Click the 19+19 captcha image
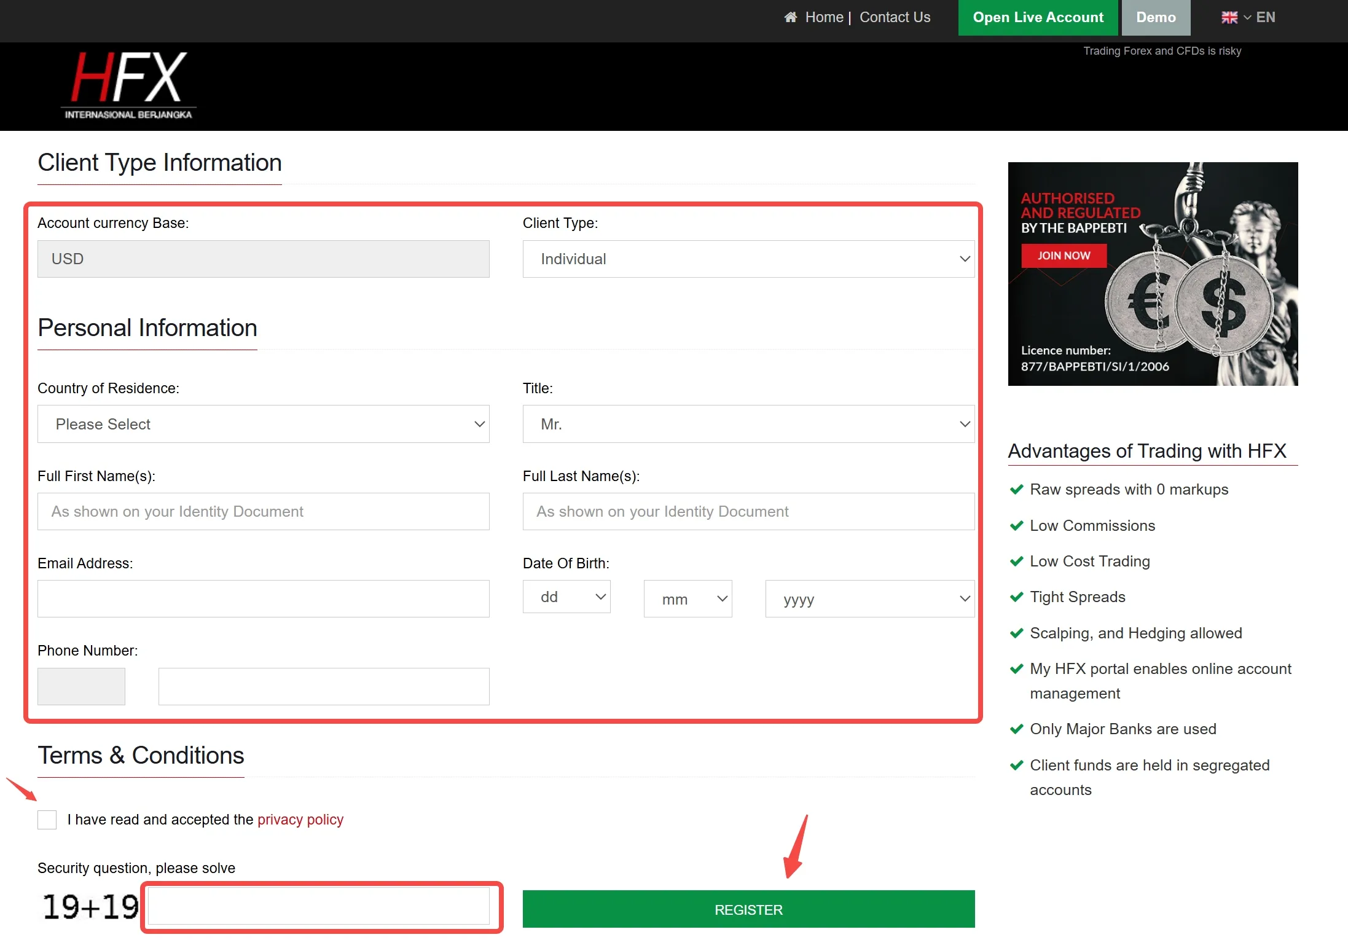Viewport: 1348px width, 940px height. point(90,907)
